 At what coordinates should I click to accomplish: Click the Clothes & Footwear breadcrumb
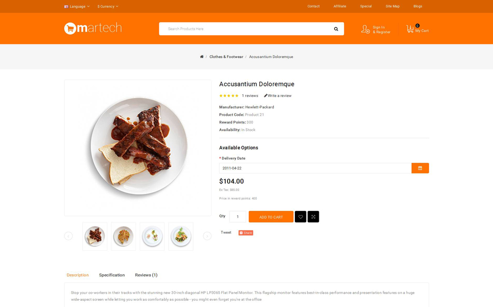click(226, 57)
